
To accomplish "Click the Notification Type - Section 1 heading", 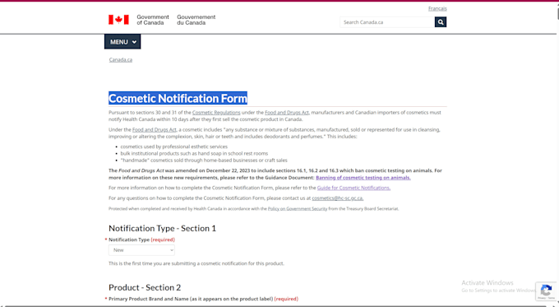I will click(x=162, y=228).
